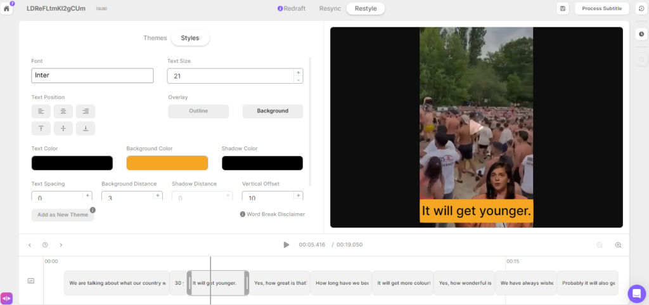Select "How long have we" segment
The width and height of the screenshot is (649, 305).
click(x=341, y=283)
